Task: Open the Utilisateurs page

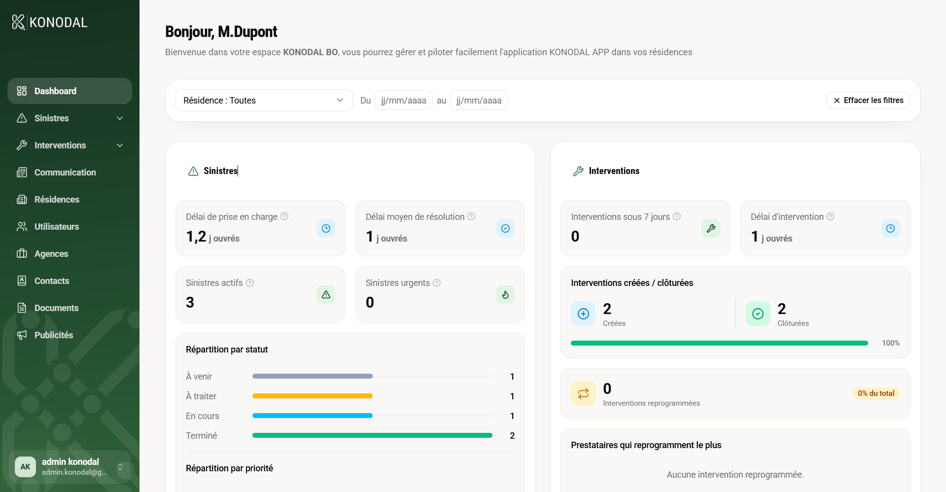Action: [x=70, y=226]
